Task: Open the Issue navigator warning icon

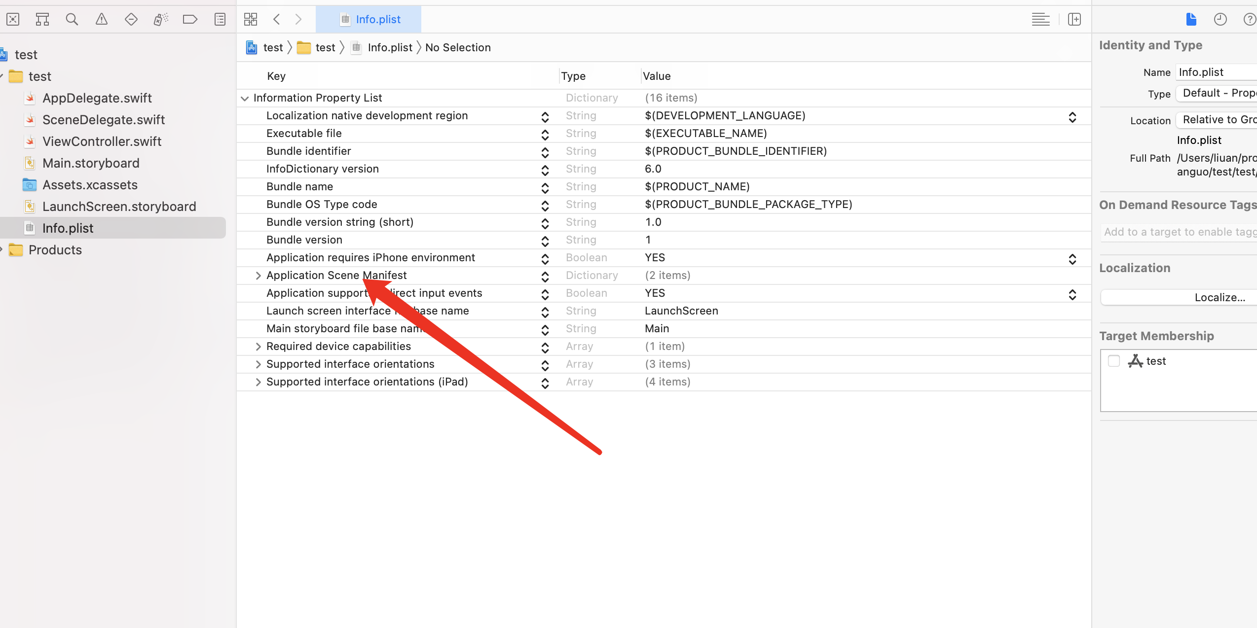Action: click(x=102, y=19)
